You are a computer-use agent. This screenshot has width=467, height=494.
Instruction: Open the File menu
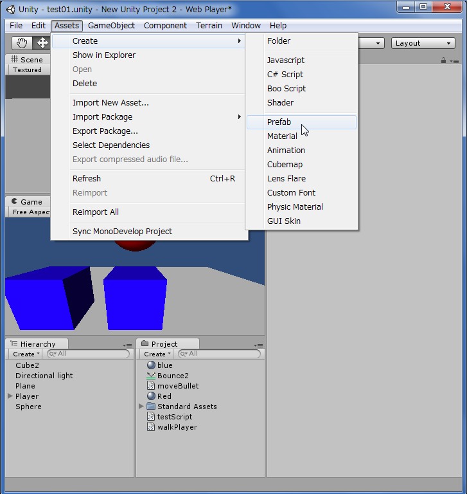point(16,26)
